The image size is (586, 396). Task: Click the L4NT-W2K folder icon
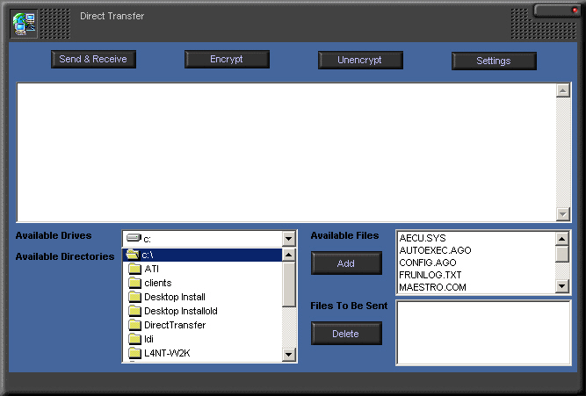134,353
